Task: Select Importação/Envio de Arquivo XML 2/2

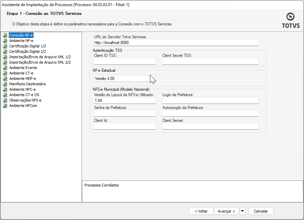Action: click(x=40, y=62)
